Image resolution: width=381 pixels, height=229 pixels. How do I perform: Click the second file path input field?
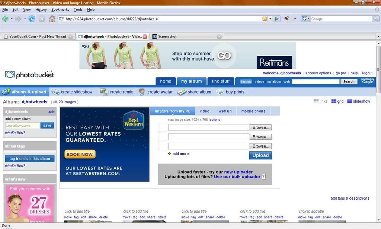tap(208, 137)
